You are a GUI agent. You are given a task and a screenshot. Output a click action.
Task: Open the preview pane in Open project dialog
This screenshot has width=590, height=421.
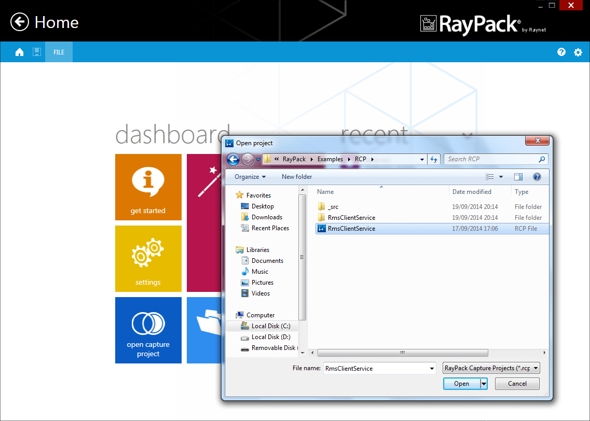point(518,176)
